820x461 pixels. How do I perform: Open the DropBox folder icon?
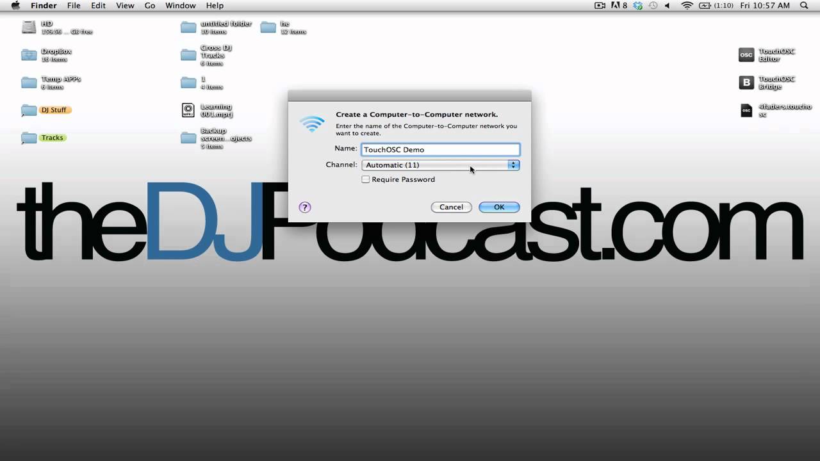pyautogui.click(x=29, y=55)
